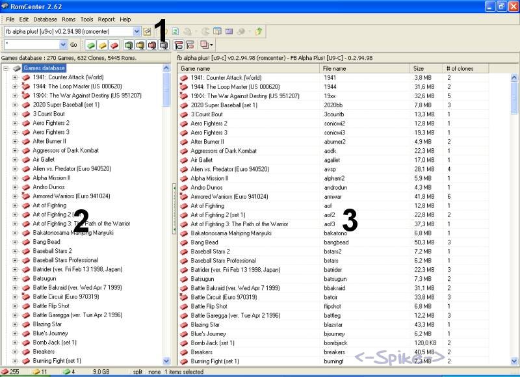520x377 pixels.
Task: Open the Help menu
Action: pyautogui.click(x=125, y=19)
